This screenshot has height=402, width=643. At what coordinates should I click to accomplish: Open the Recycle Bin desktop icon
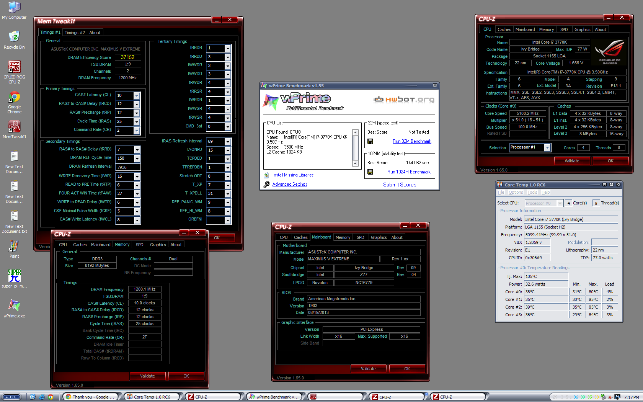tap(14, 40)
